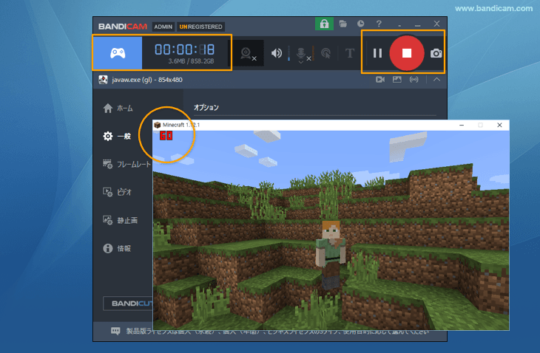
Task: Click the text overlay T icon
Action: pyautogui.click(x=349, y=53)
